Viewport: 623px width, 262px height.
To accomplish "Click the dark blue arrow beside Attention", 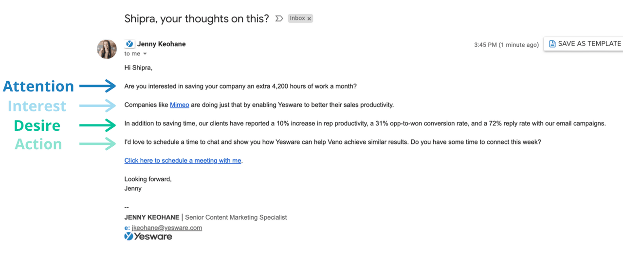I will coord(97,87).
